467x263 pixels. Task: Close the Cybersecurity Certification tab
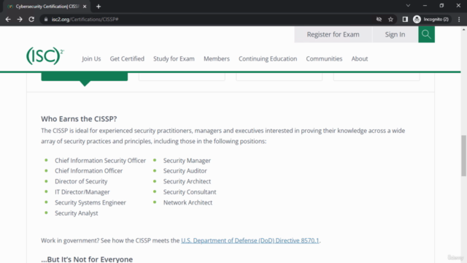coord(85,7)
